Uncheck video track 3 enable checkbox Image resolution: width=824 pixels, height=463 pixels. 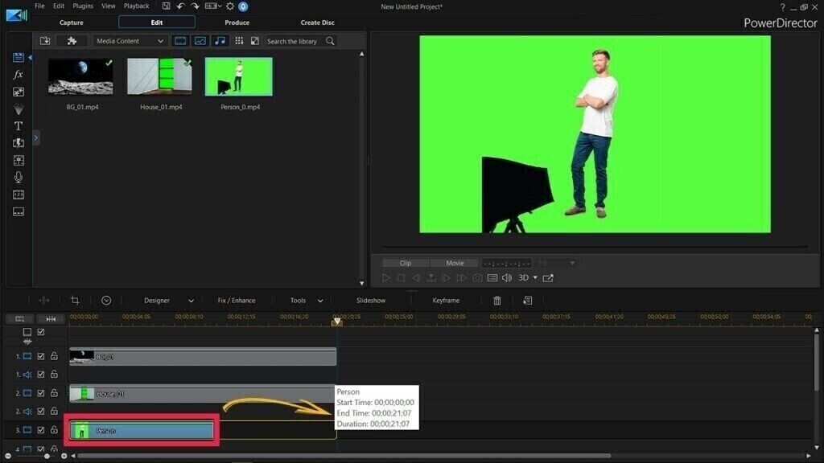tap(41, 431)
